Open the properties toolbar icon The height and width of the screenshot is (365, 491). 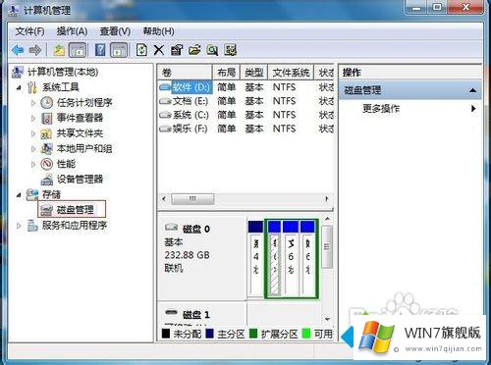point(177,50)
